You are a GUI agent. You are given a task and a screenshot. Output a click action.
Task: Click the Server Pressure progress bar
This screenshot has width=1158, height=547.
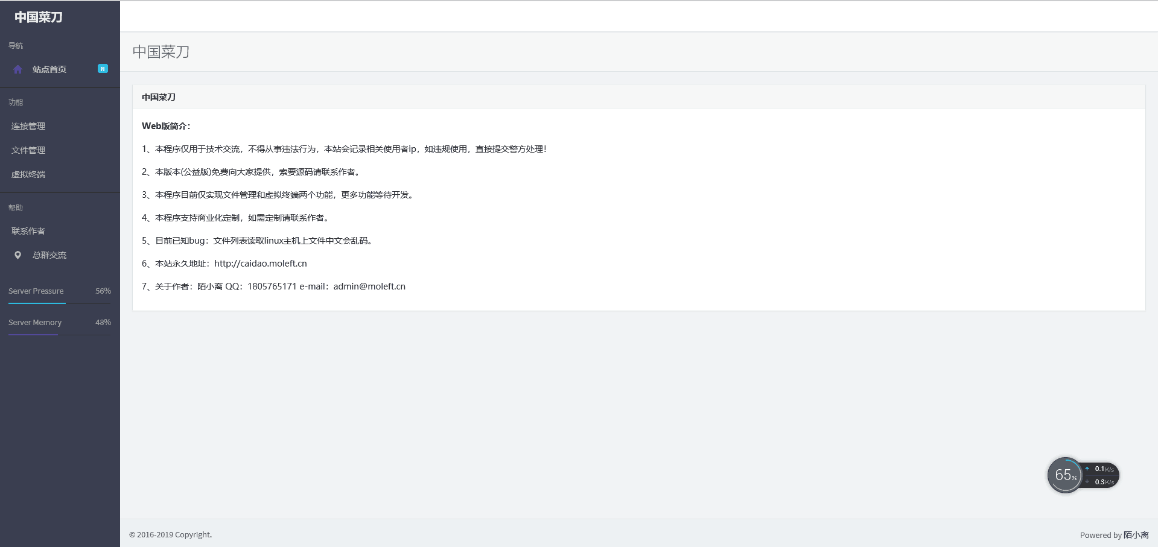[60, 303]
